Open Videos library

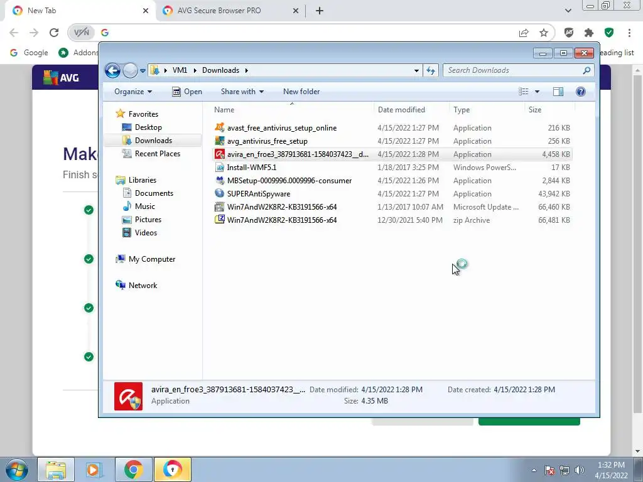(x=146, y=232)
